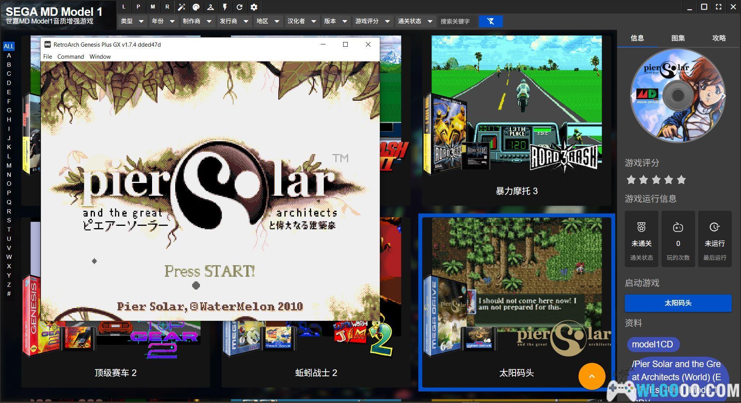Screen dimensions: 741x403
Task: Open the 游戏评分 filter dropdown
Action: pos(372,21)
